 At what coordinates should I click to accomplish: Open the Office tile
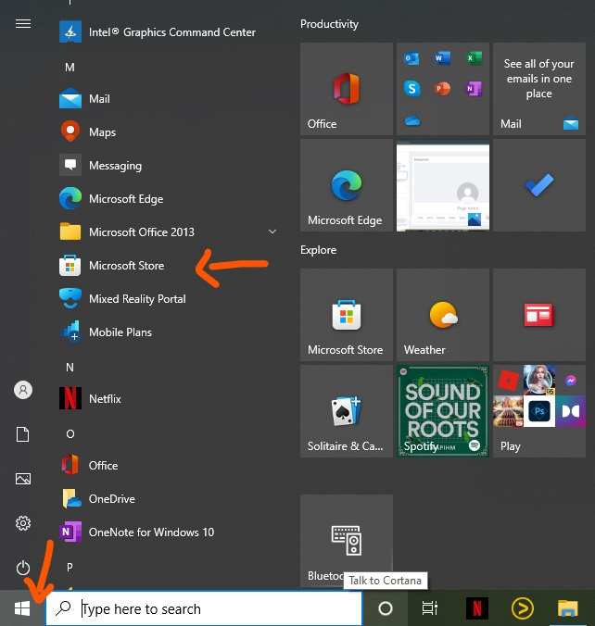347,89
